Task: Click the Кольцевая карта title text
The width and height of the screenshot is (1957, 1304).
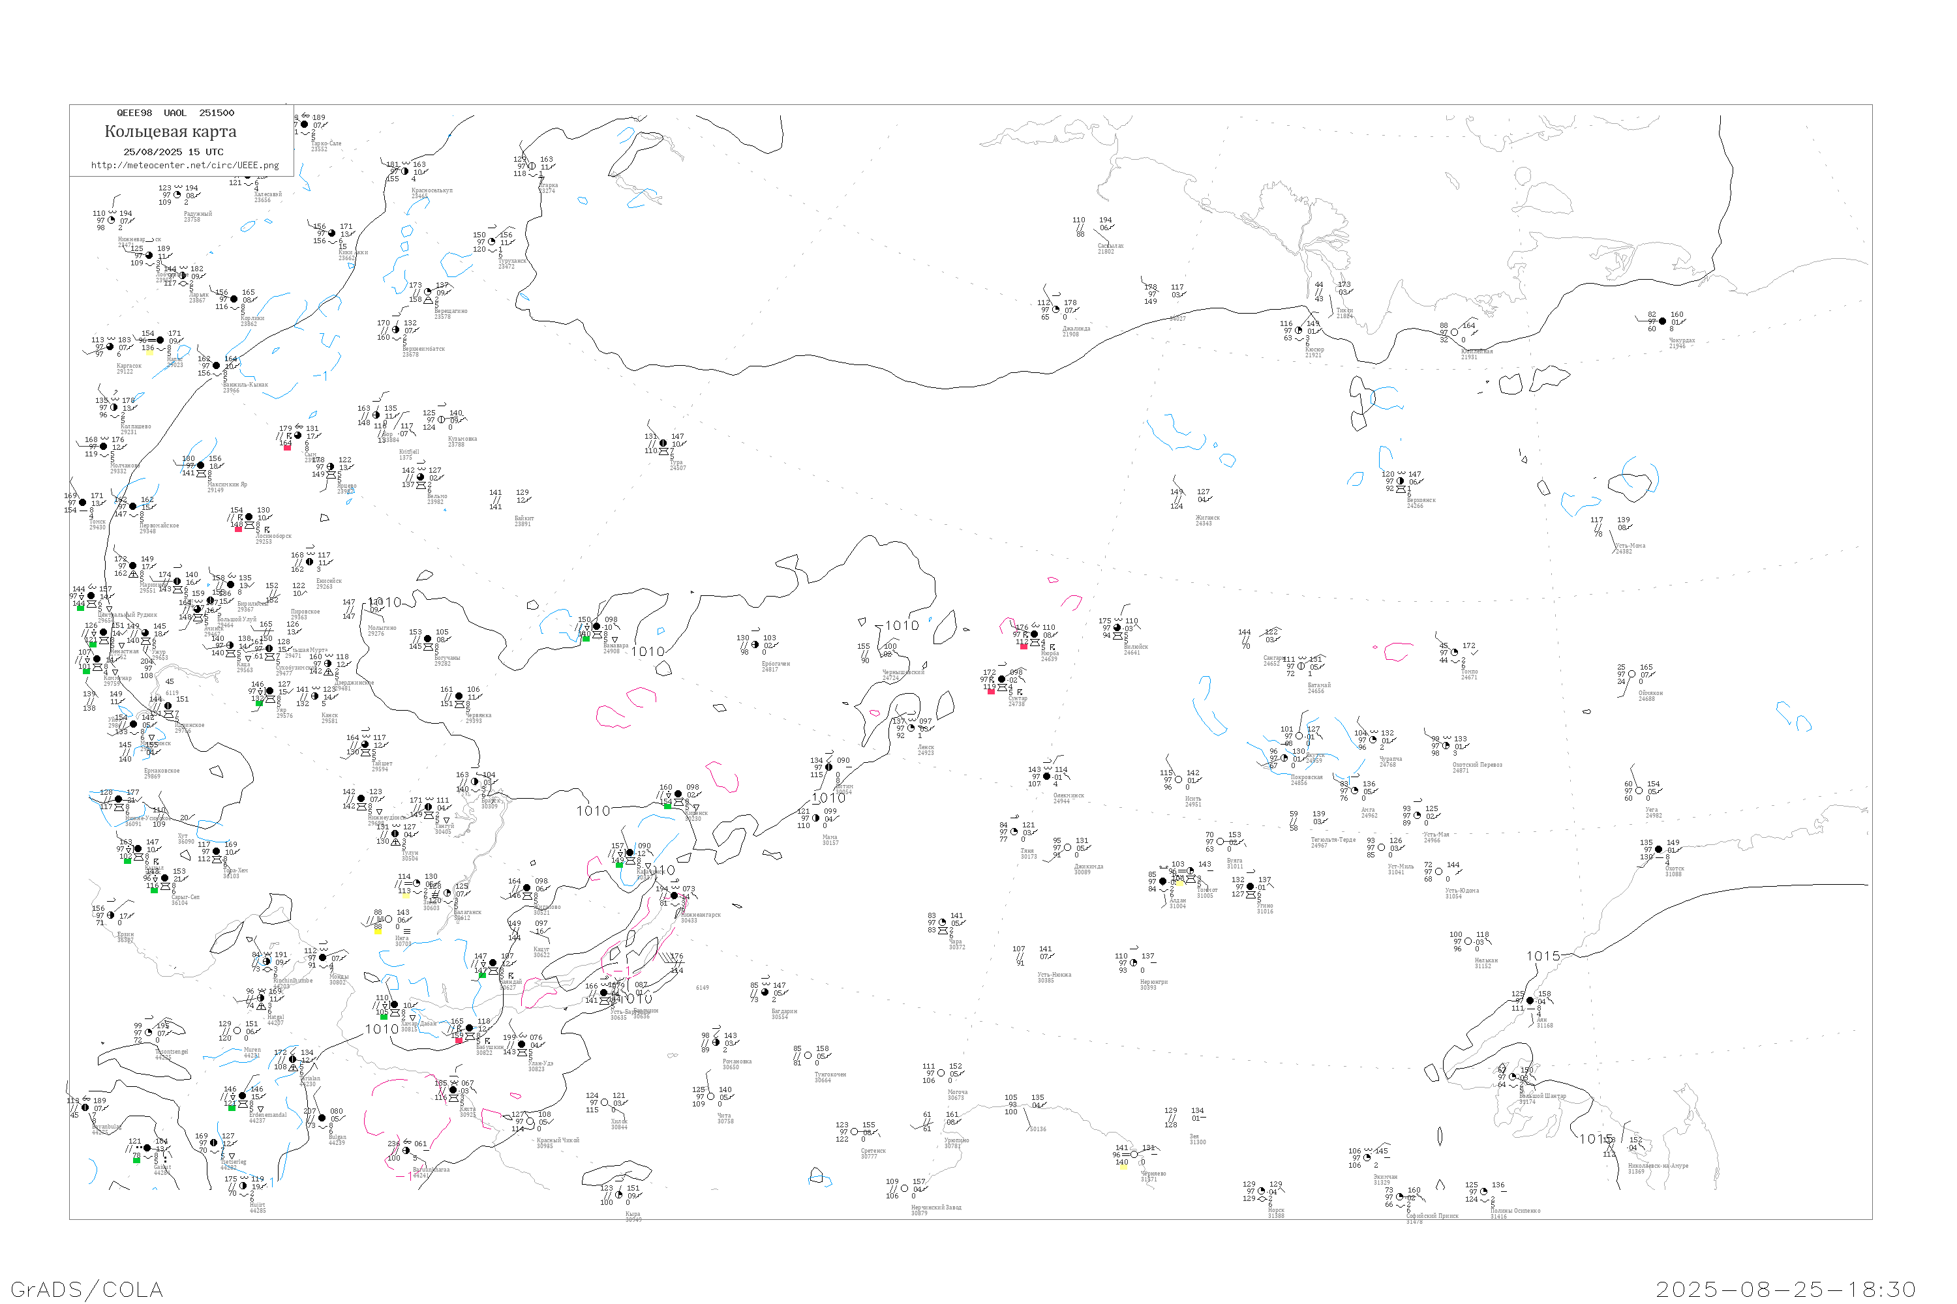Action: [170, 132]
